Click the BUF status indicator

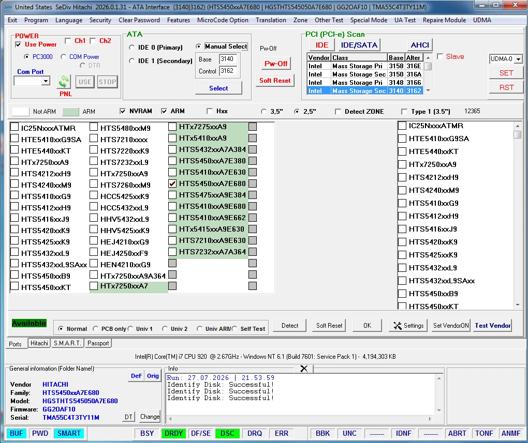(16, 433)
